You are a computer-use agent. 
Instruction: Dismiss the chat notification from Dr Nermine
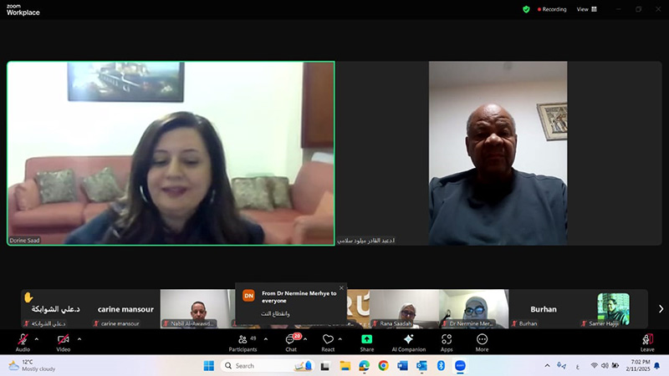(341, 288)
